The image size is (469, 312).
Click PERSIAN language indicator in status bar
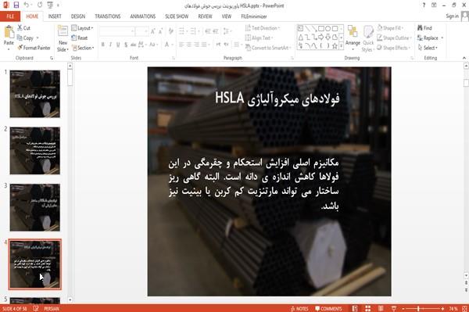[x=52, y=309]
